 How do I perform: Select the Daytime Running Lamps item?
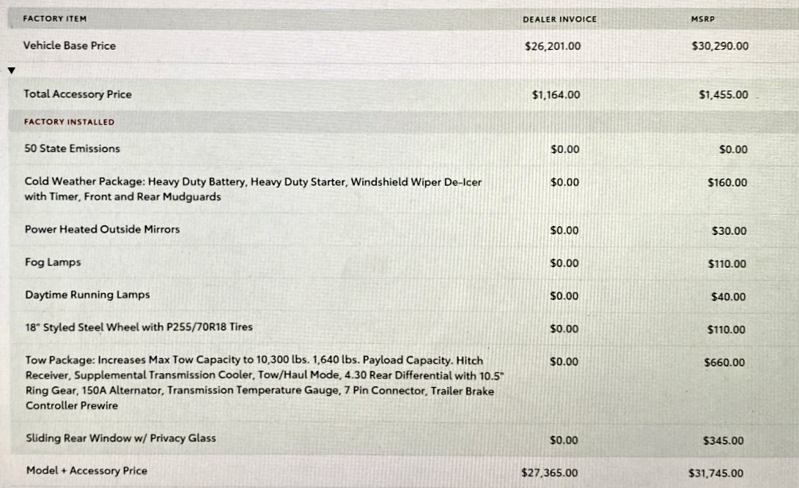point(88,295)
